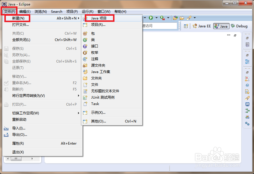The height and width of the screenshot is (174, 254).
Task: Switch to the Debug perspective
Action: point(239,26)
